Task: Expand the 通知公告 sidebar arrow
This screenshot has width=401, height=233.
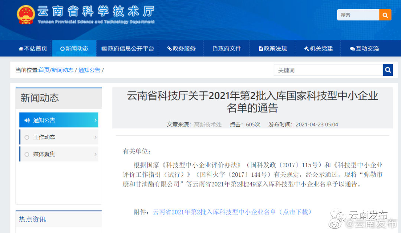Action: 96,120
